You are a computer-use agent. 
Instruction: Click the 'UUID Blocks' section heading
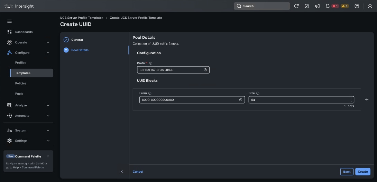tap(147, 81)
